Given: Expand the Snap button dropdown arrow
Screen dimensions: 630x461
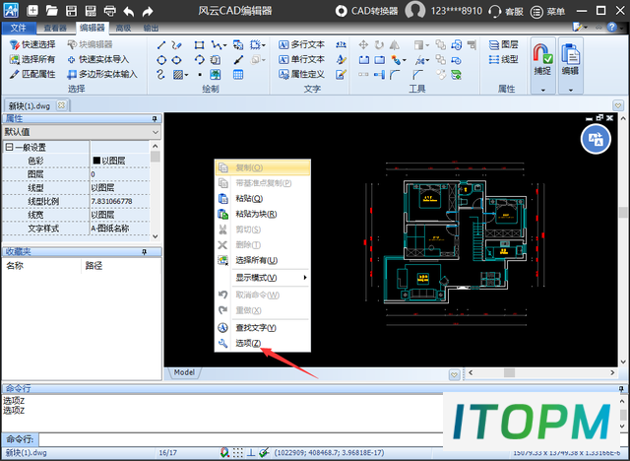Looking at the screenshot, I should [x=542, y=90].
